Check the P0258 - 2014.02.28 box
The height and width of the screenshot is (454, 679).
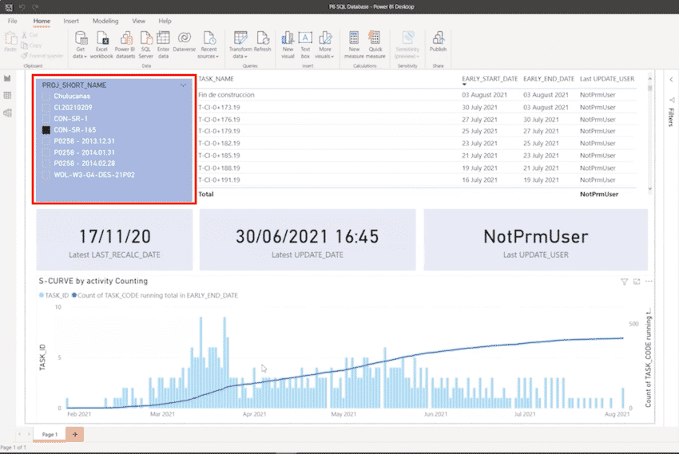pos(46,164)
